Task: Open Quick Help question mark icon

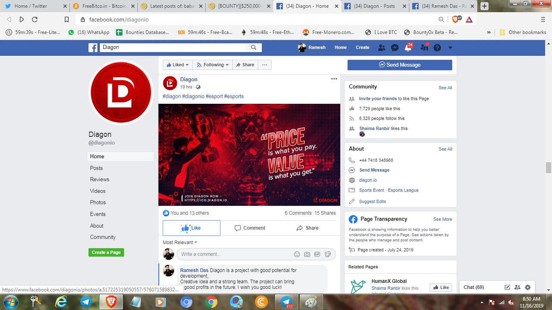Action: [x=437, y=47]
